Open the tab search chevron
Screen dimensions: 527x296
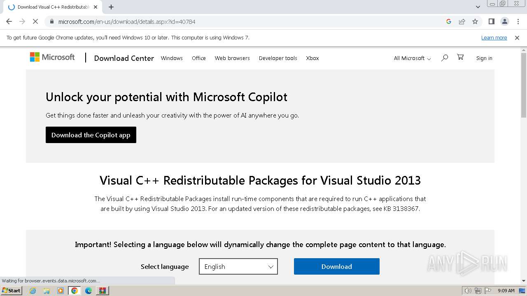point(478,7)
